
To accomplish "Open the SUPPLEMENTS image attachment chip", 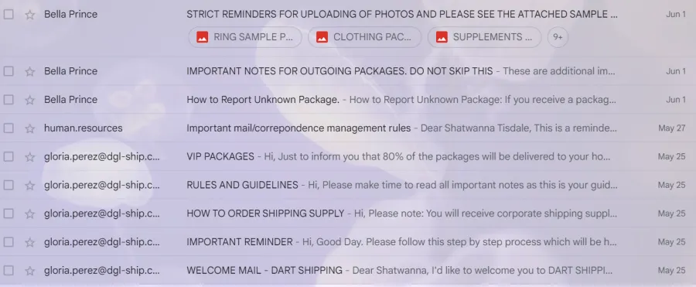I will click(484, 37).
